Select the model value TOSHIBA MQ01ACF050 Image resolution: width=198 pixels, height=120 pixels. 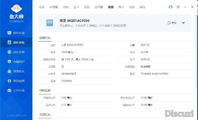point(154,74)
